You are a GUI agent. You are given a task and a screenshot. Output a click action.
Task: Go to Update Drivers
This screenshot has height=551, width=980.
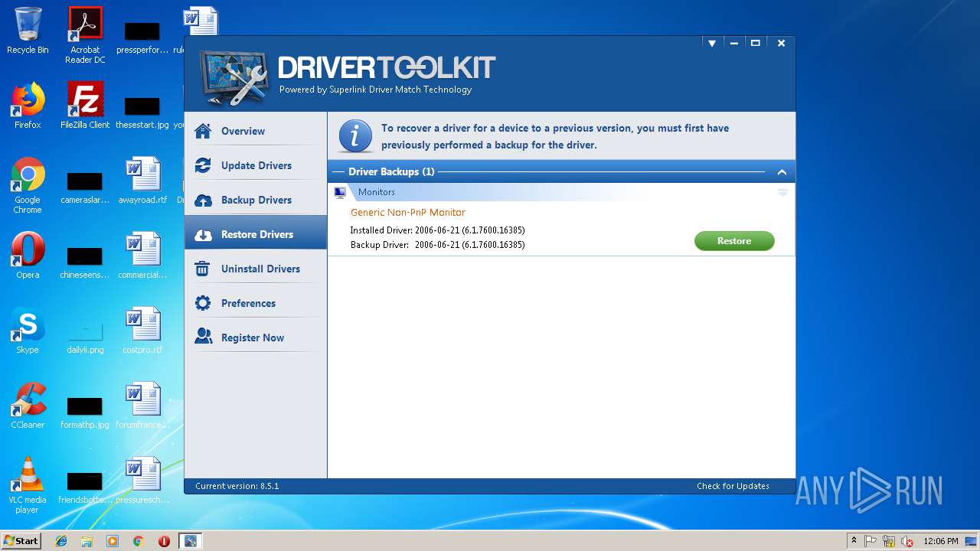255,165
